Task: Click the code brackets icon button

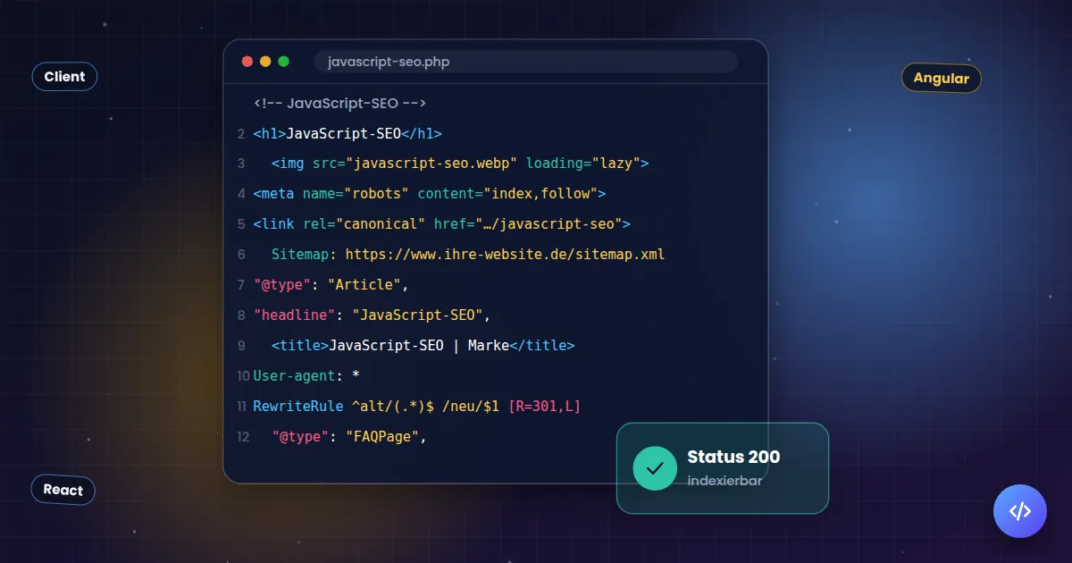Action: tap(1019, 511)
